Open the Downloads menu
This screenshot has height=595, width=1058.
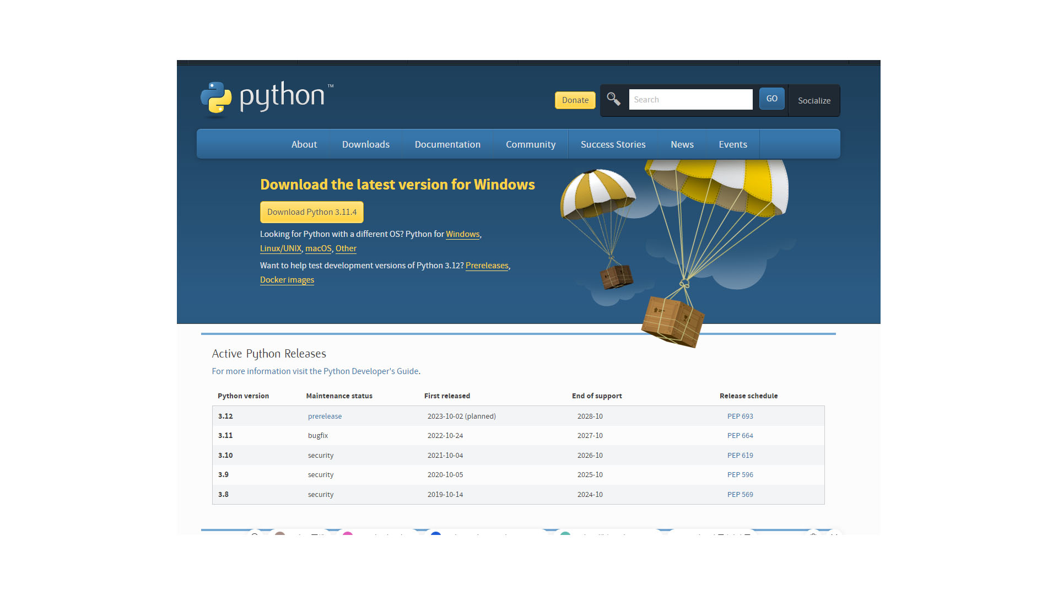point(366,144)
